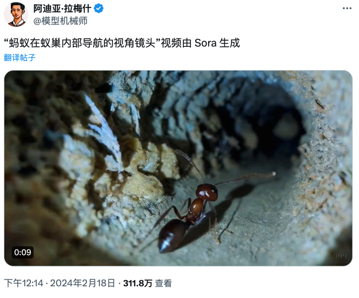Play the Sora ant nest video

tap(179, 168)
